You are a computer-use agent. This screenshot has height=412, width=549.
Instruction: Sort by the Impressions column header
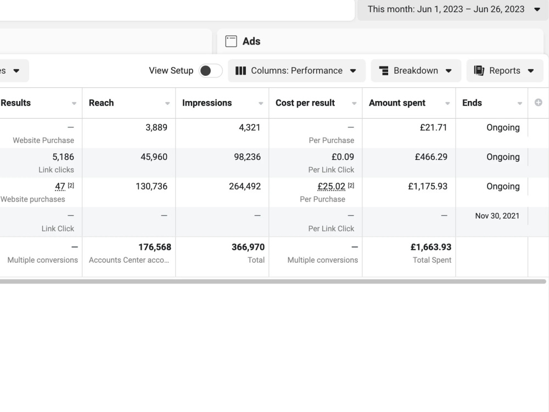click(207, 103)
